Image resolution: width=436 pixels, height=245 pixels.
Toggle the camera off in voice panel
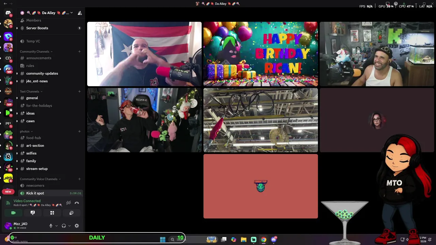coord(13,213)
